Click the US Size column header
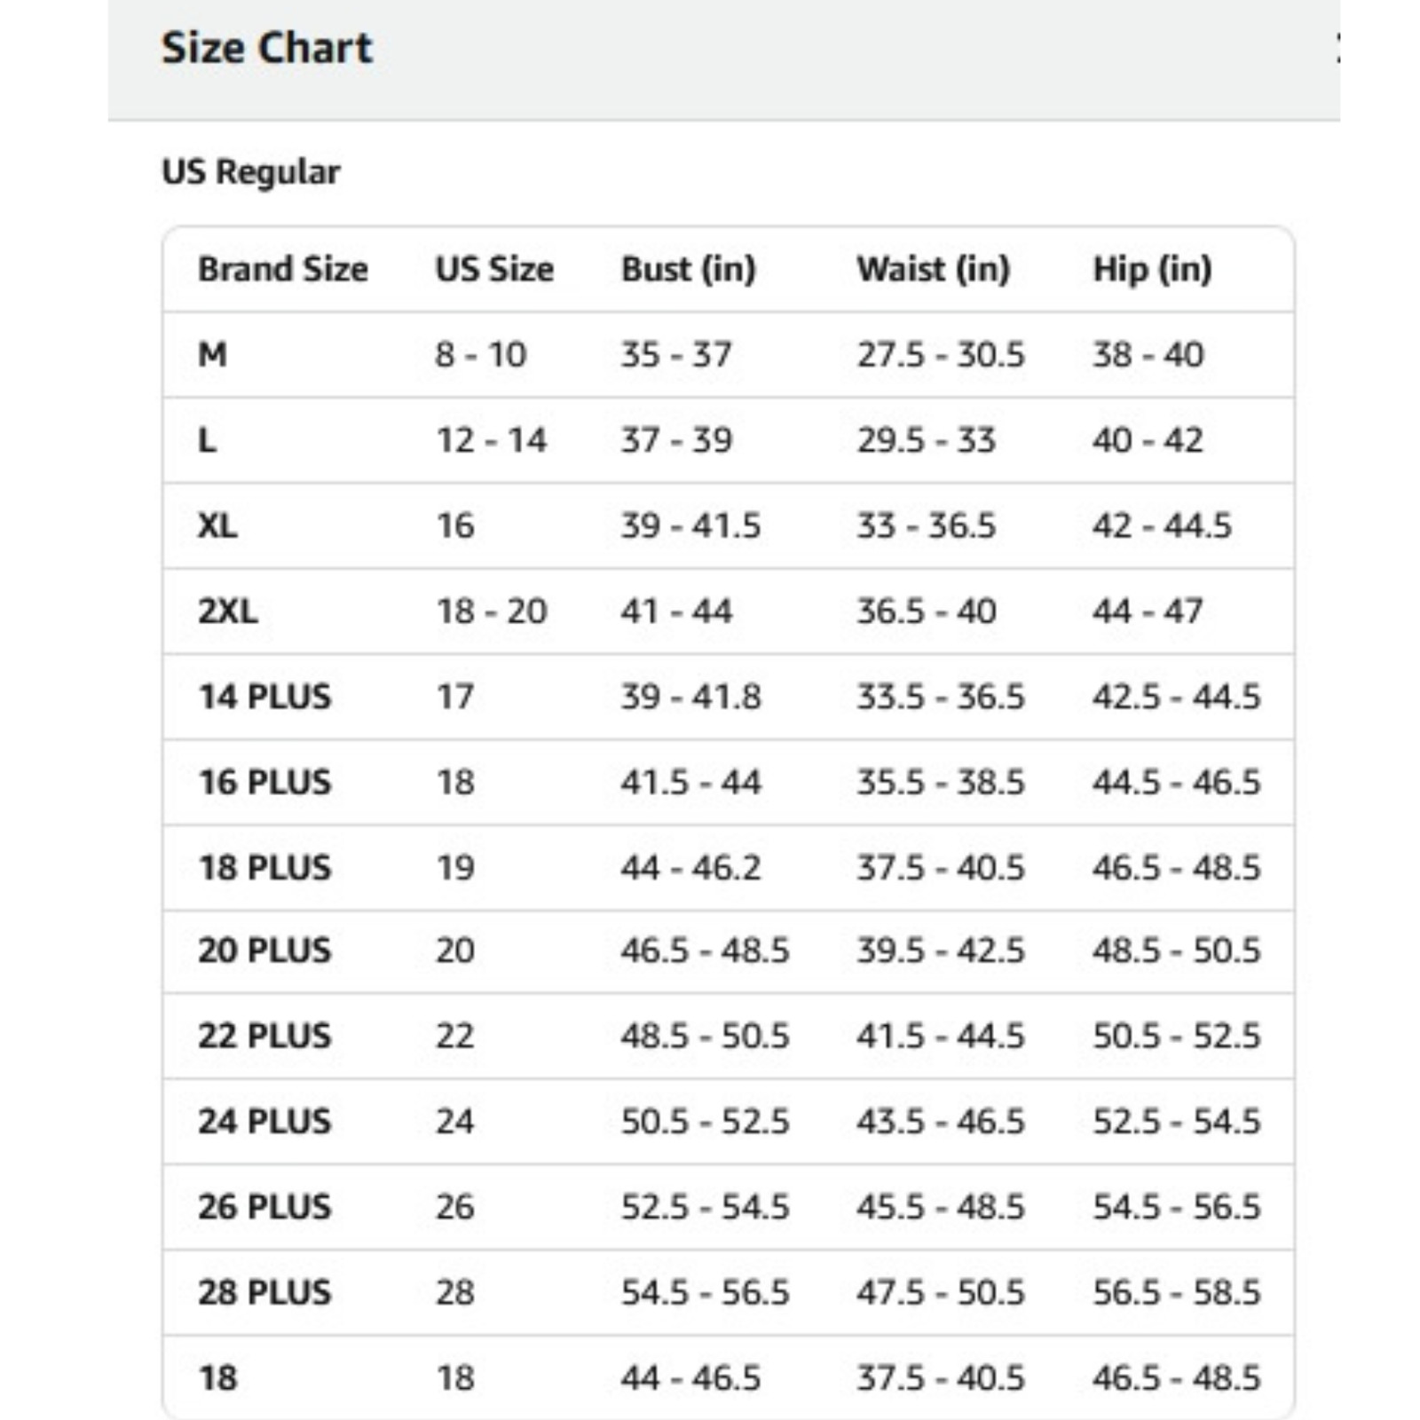This screenshot has height=1420, width=1420. coord(494,269)
